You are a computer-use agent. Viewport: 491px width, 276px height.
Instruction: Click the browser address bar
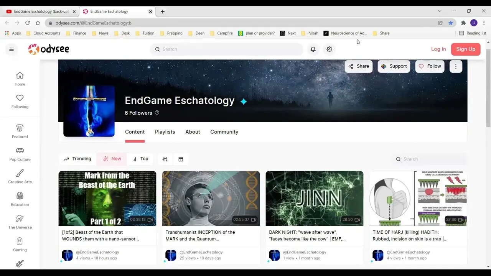click(242, 23)
